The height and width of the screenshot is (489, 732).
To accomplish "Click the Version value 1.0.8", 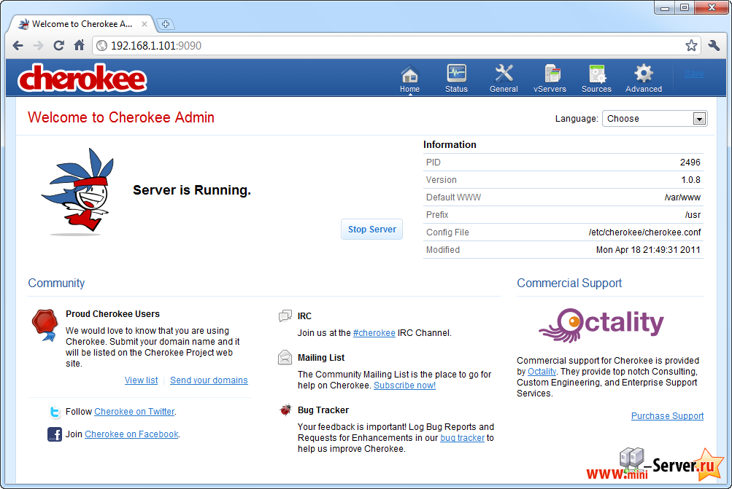I will [690, 180].
